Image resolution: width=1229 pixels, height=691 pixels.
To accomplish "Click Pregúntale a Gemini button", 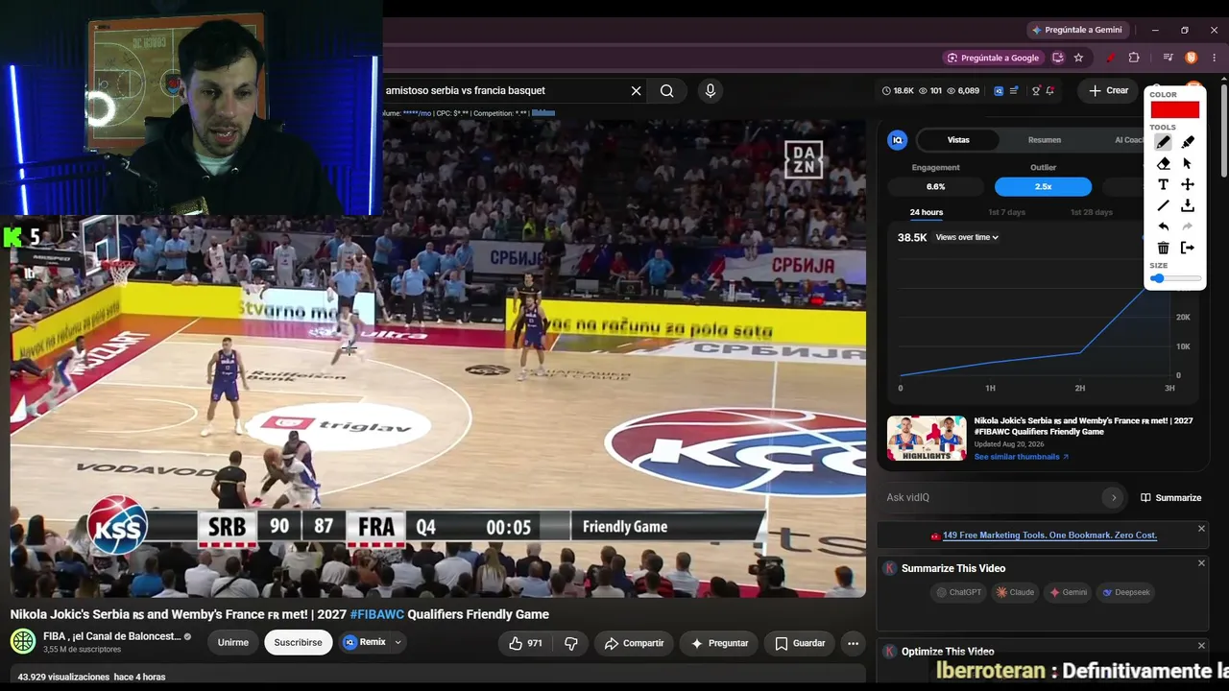I will [x=1075, y=30].
